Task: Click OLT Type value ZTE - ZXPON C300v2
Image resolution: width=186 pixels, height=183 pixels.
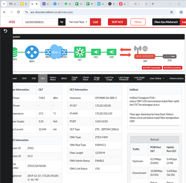Action: pos(107,129)
